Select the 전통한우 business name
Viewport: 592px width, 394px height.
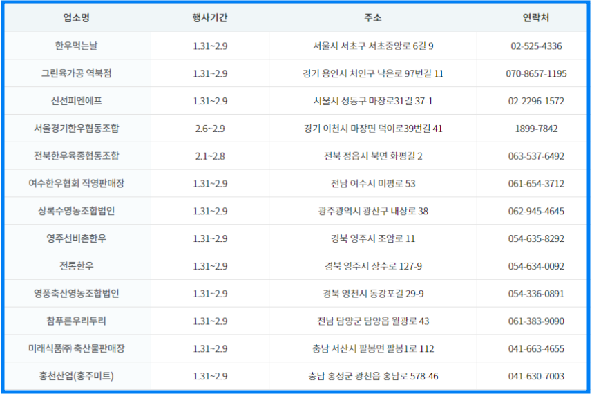pos(76,266)
